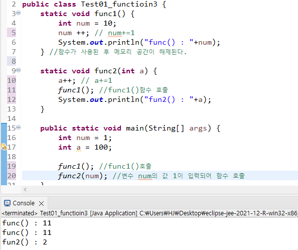Click line number 20 in gutter
Viewport: 298px width, 250px height.
tap(12, 176)
